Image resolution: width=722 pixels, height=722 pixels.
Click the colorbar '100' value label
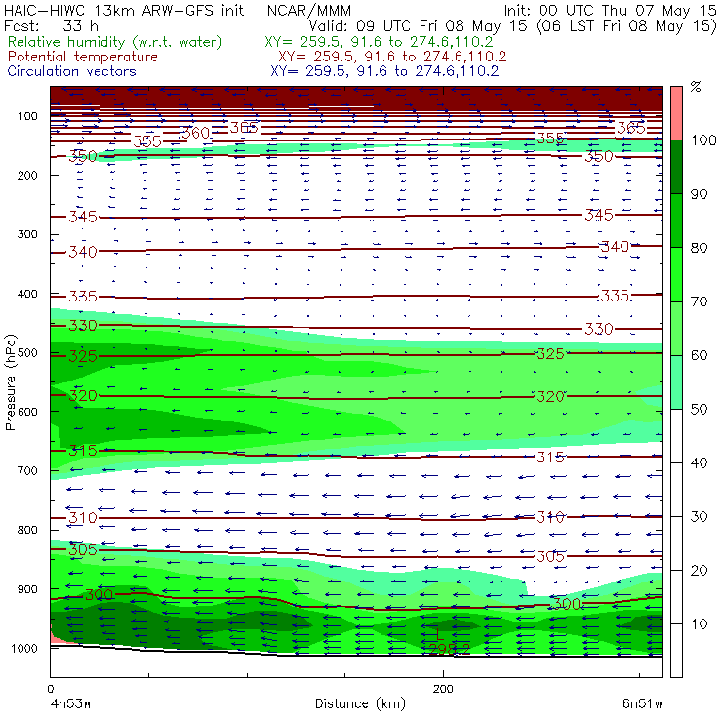pos(704,140)
